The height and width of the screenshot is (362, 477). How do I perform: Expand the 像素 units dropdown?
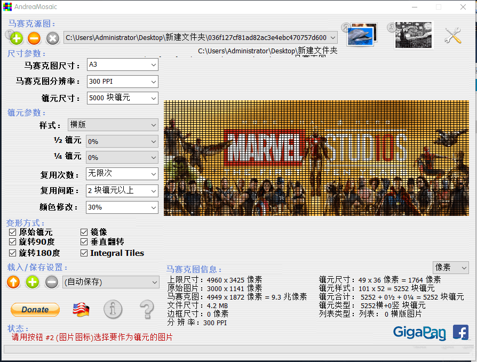[x=450, y=267]
